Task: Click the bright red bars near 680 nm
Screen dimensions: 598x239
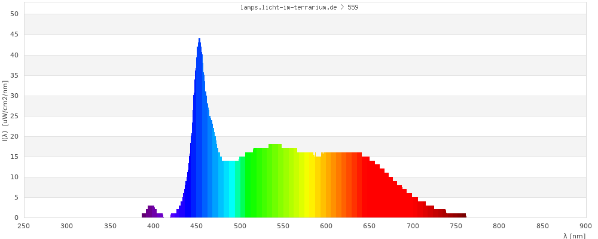Action: 395,197
